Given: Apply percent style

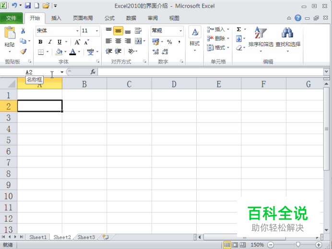Looking at the screenshot, I should (x=169, y=42).
